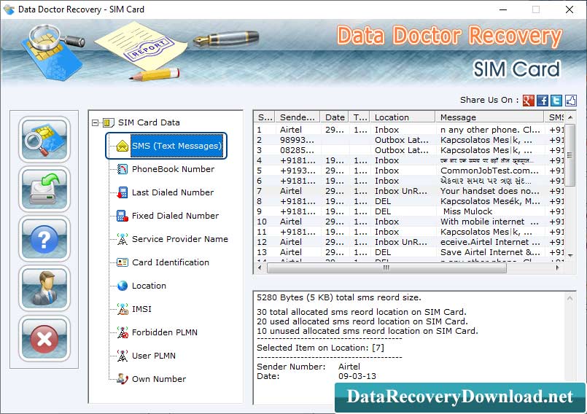
Task: Select row 10 'With mobile internet' message
Action: click(490, 222)
